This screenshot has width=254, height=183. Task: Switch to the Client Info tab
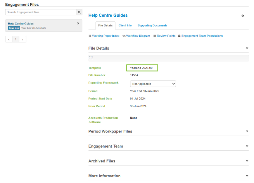125,25
